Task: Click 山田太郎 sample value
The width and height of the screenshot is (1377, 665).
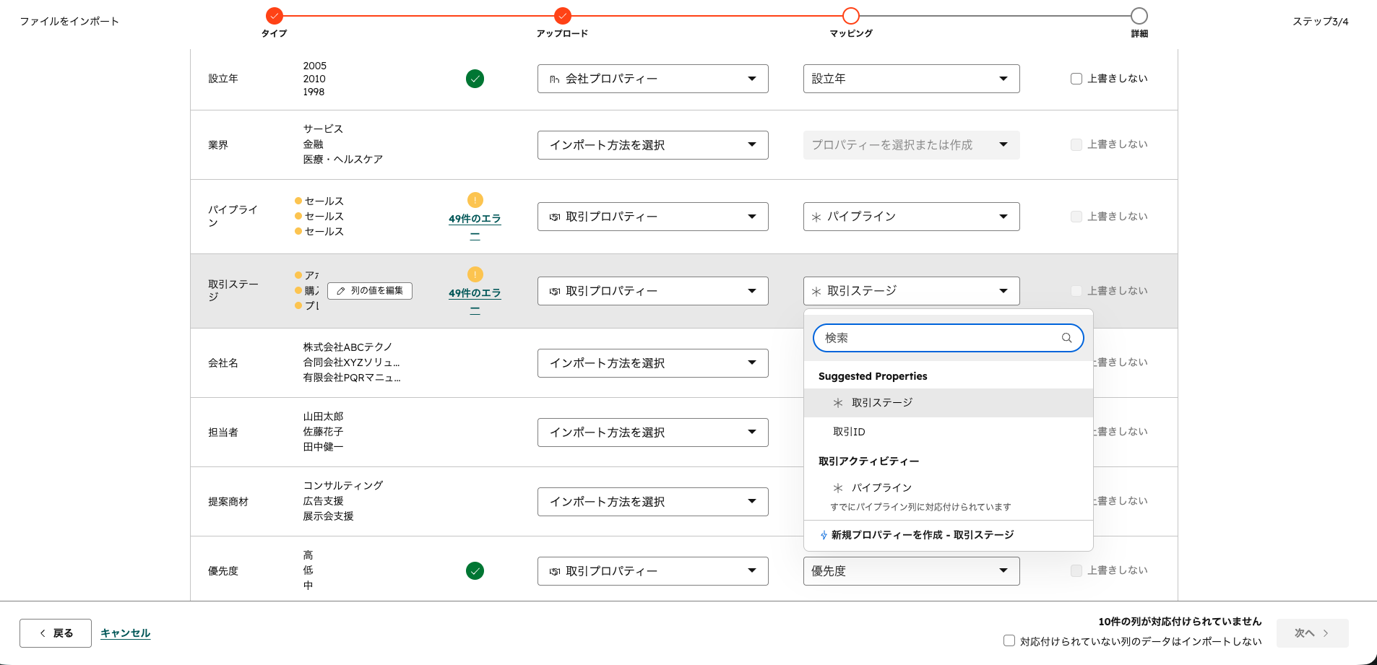Action: pyautogui.click(x=323, y=417)
